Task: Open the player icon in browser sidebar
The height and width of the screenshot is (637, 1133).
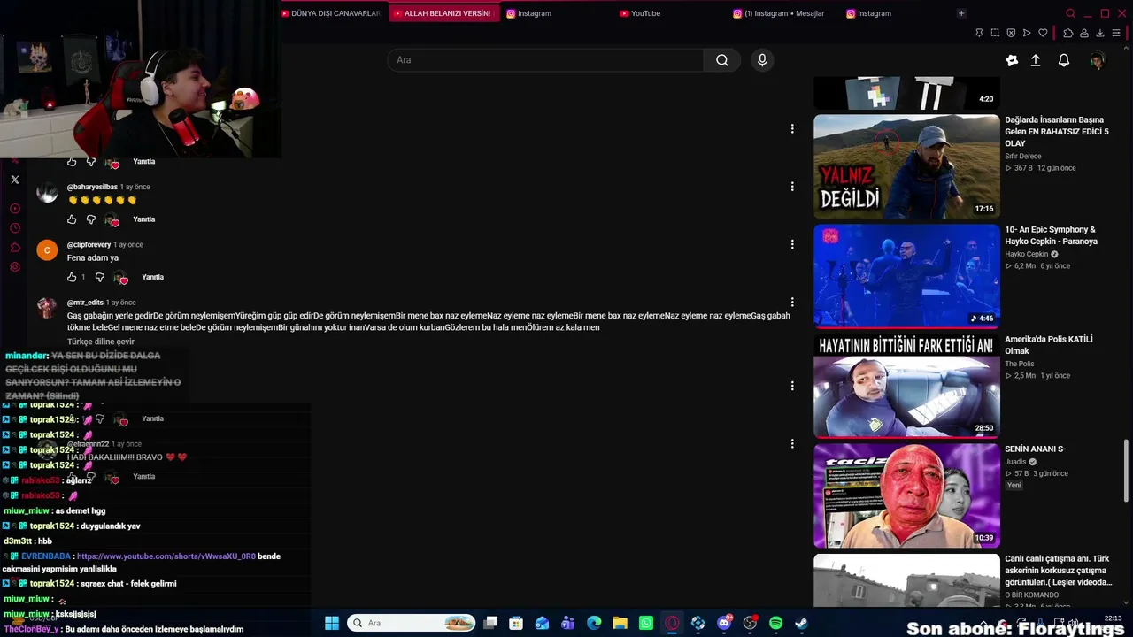Action: click(15, 209)
